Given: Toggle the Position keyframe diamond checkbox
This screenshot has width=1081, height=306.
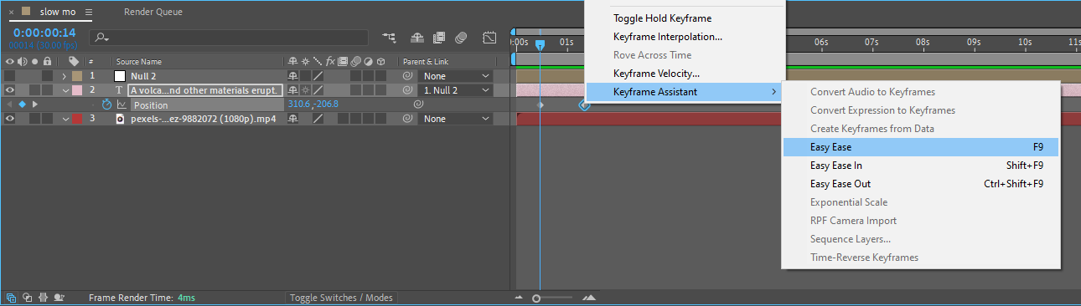Looking at the screenshot, I should pyautogui.click(x=22, y=105).
